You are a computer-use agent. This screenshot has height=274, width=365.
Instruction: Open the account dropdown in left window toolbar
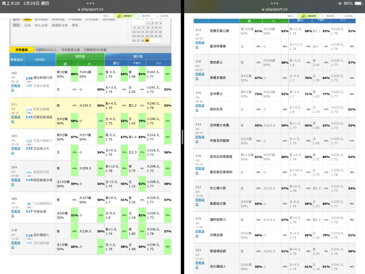click(x=106, y=16)
